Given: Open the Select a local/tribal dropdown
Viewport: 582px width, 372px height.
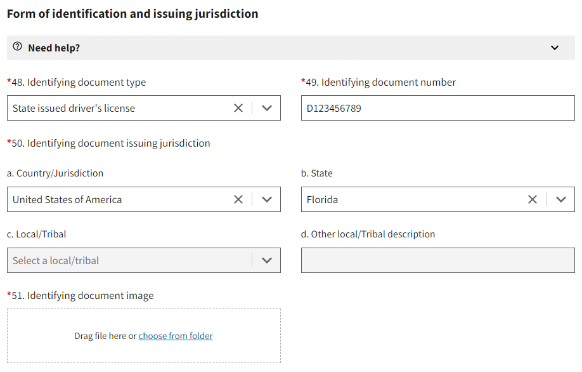Looking at the screenshot, I should [127, 260].
